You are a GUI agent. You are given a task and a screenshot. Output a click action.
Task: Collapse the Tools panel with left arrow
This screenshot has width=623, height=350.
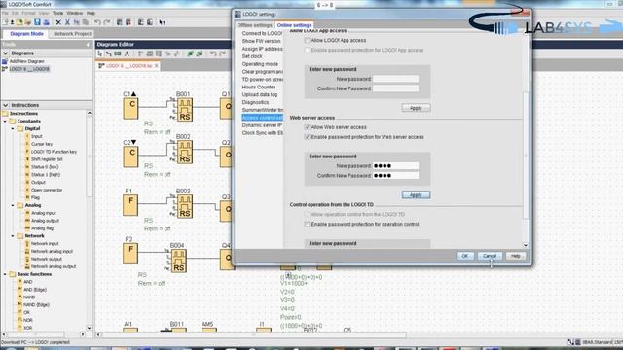[88, 45]
